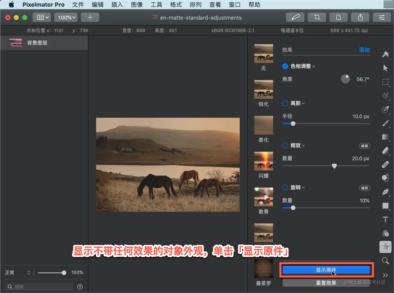Select the 闪耀 effect preset thumbnail

click(264, 161)
